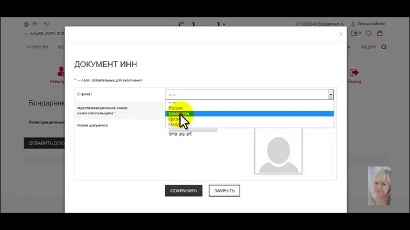The image size is (410, 230).
Task: Close the ИНН document dialog with X
Action: pos(341,34)
